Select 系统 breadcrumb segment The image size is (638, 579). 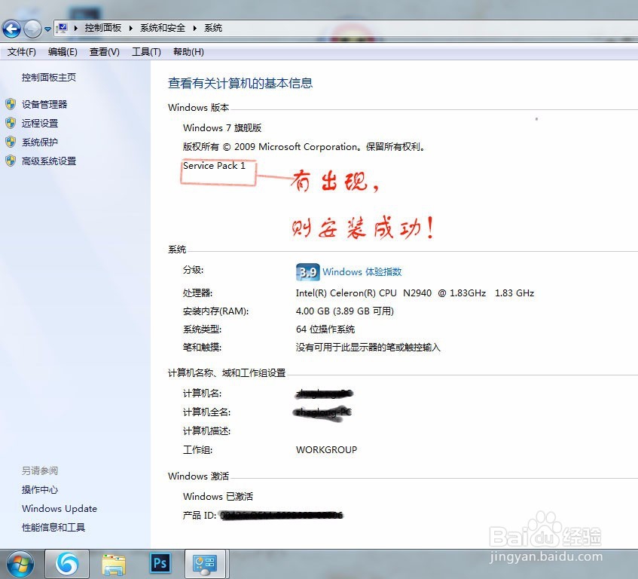(213, 28)
